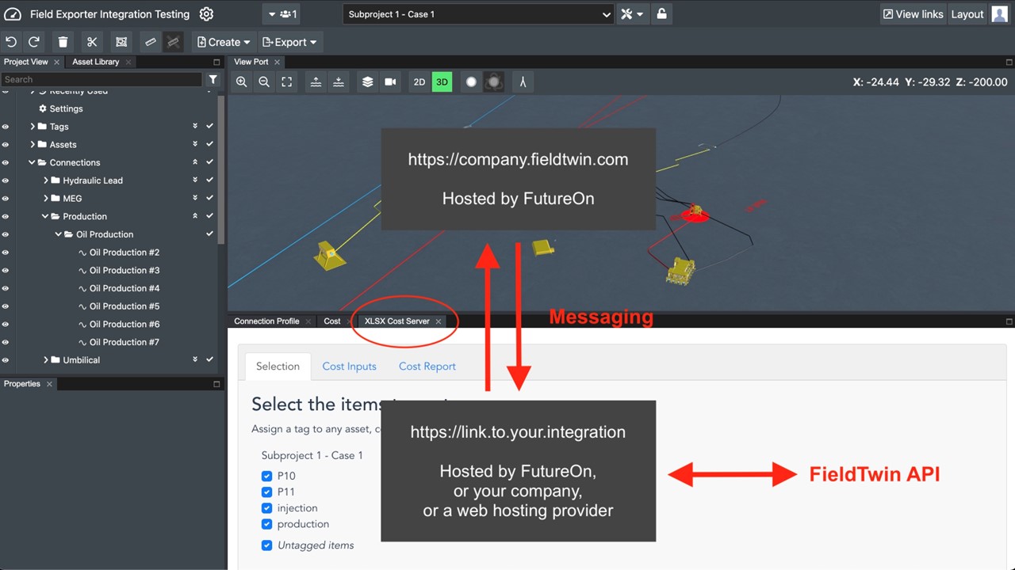Click the scissors cut icon
This screenshot has height=570, width=1015.
tap(92, 42)
